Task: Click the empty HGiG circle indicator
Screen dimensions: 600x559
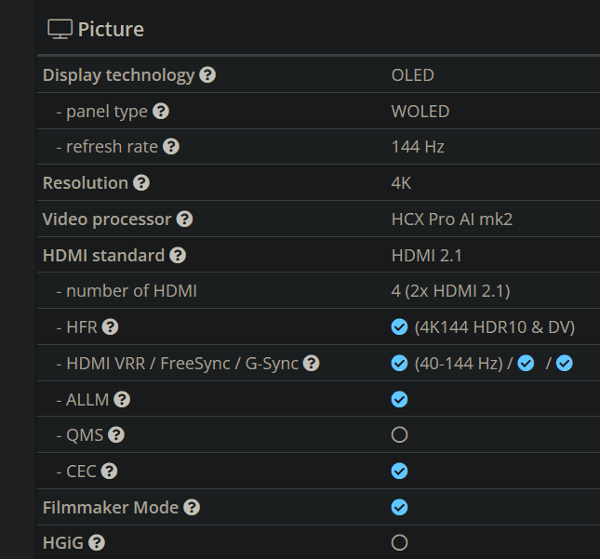Action: [x=400, y=542]
